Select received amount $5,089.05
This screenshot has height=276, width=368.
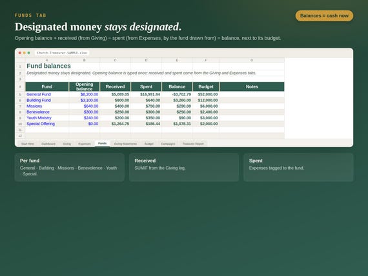point(115,94)
